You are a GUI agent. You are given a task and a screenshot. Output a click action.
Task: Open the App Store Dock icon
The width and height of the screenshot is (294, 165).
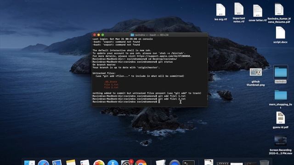click(113, 162)
